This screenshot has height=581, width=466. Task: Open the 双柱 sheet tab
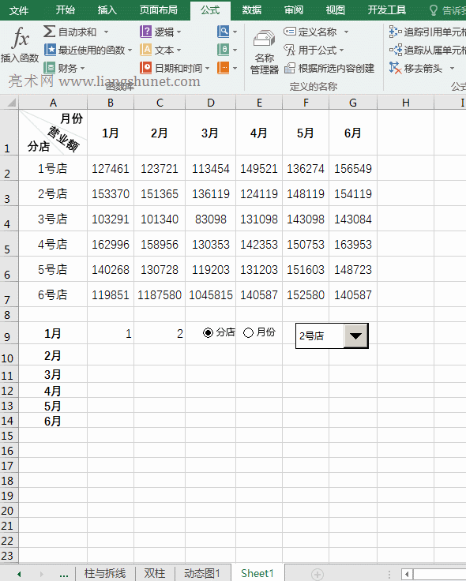155,574
